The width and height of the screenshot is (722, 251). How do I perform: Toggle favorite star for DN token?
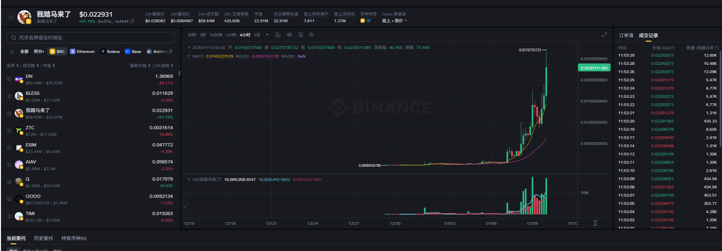tap(9, 79)
